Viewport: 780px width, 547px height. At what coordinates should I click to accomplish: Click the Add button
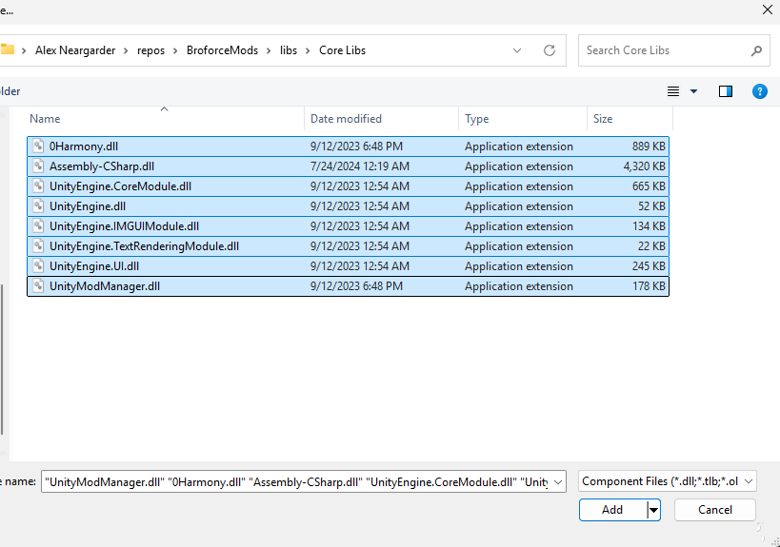pyautogui.click(x=613, y=510)
